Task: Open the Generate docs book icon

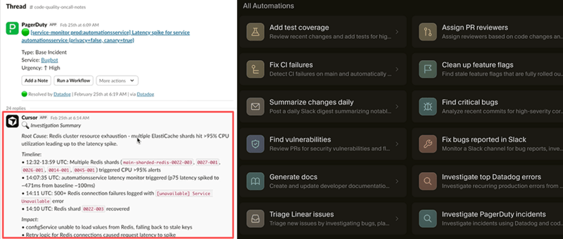Action: (255, 181)
